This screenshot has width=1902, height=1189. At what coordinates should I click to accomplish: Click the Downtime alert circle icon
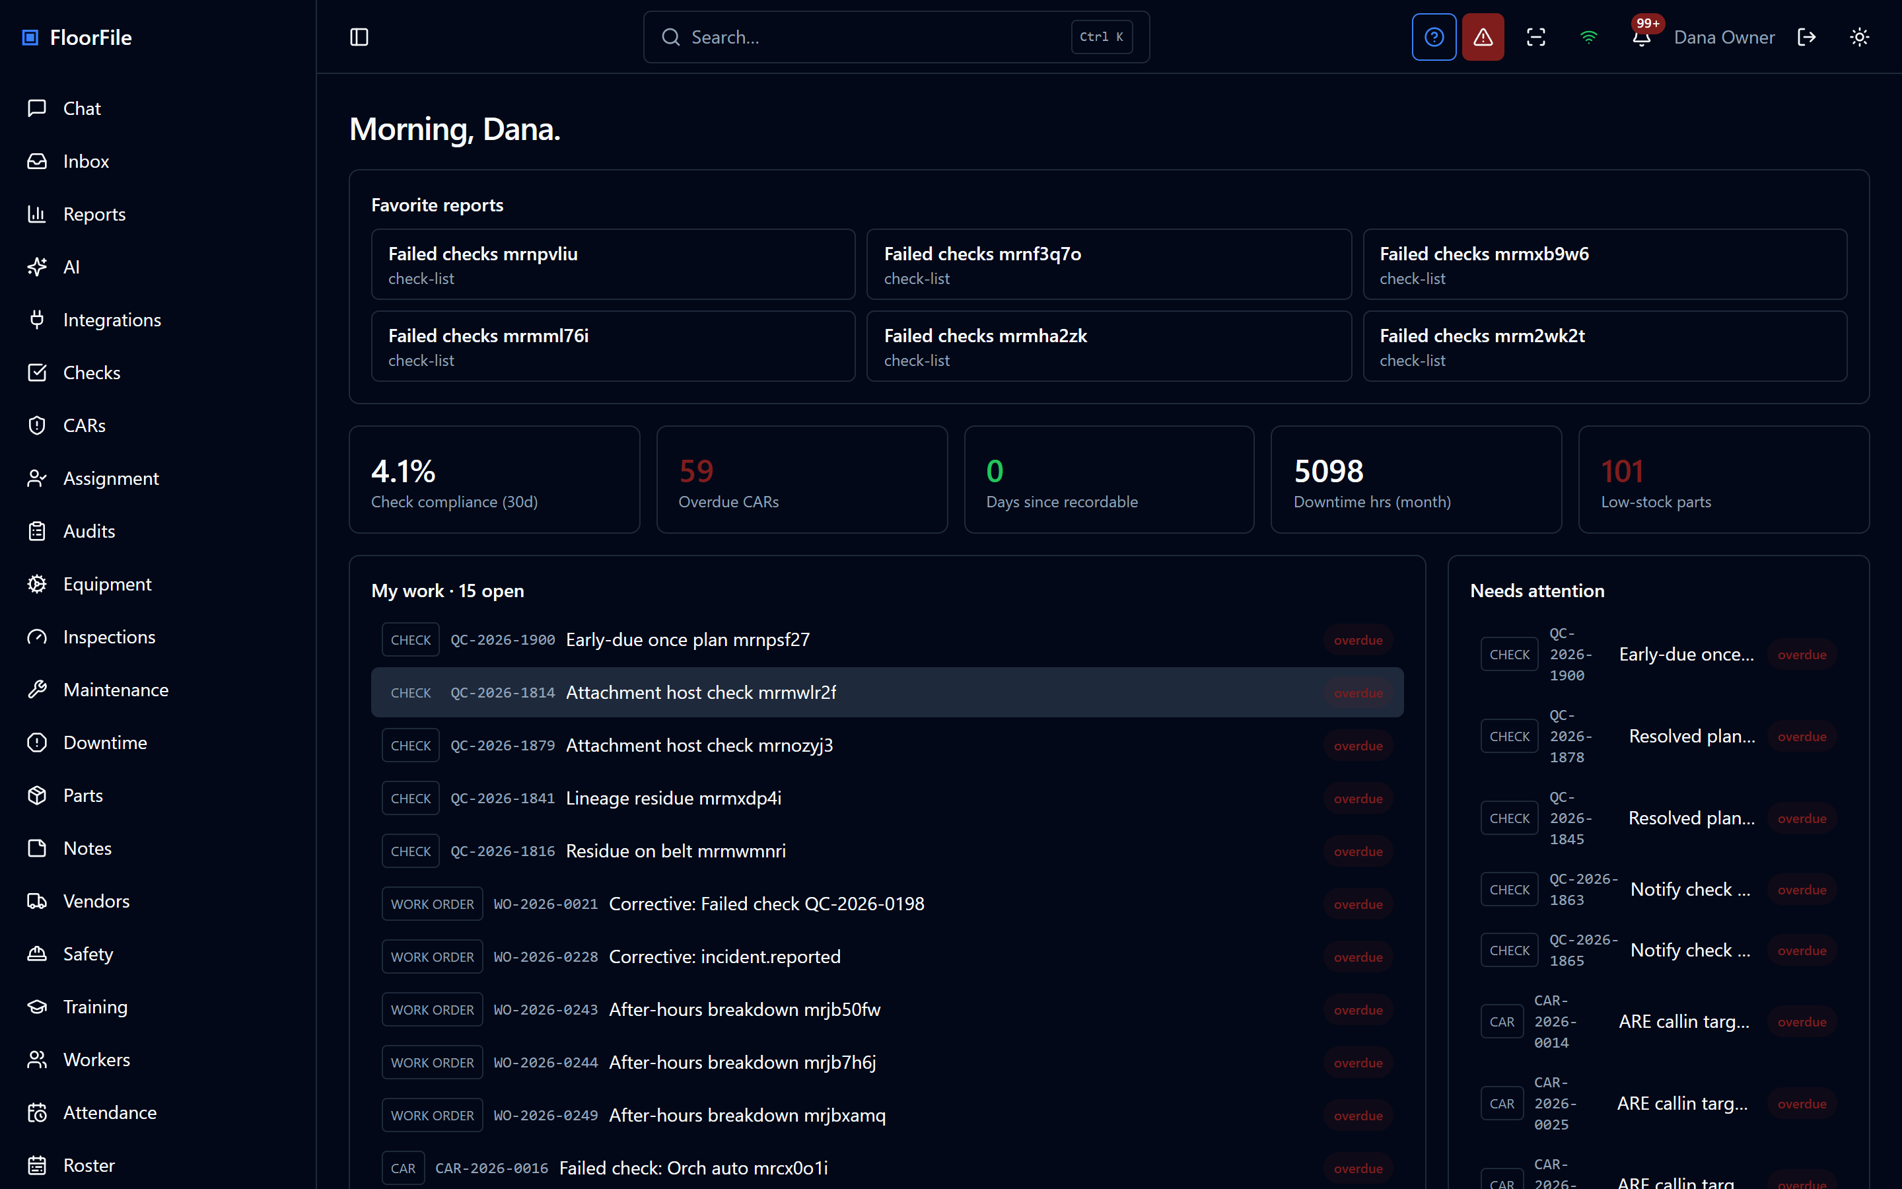pos(37,742)
